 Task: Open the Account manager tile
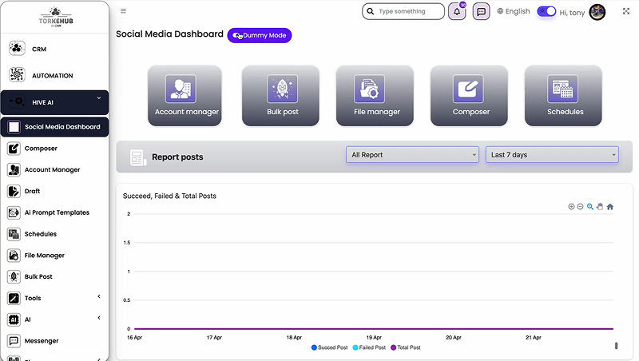[x=187, y=95]
